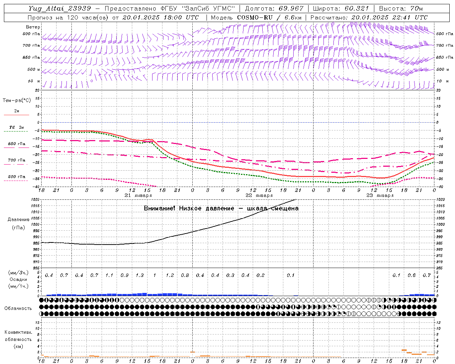The width and height of the screenshot is (455, 364).
Task: Click the '(мм/3ч.)' precipitation unit label
Action: point(18,273)
